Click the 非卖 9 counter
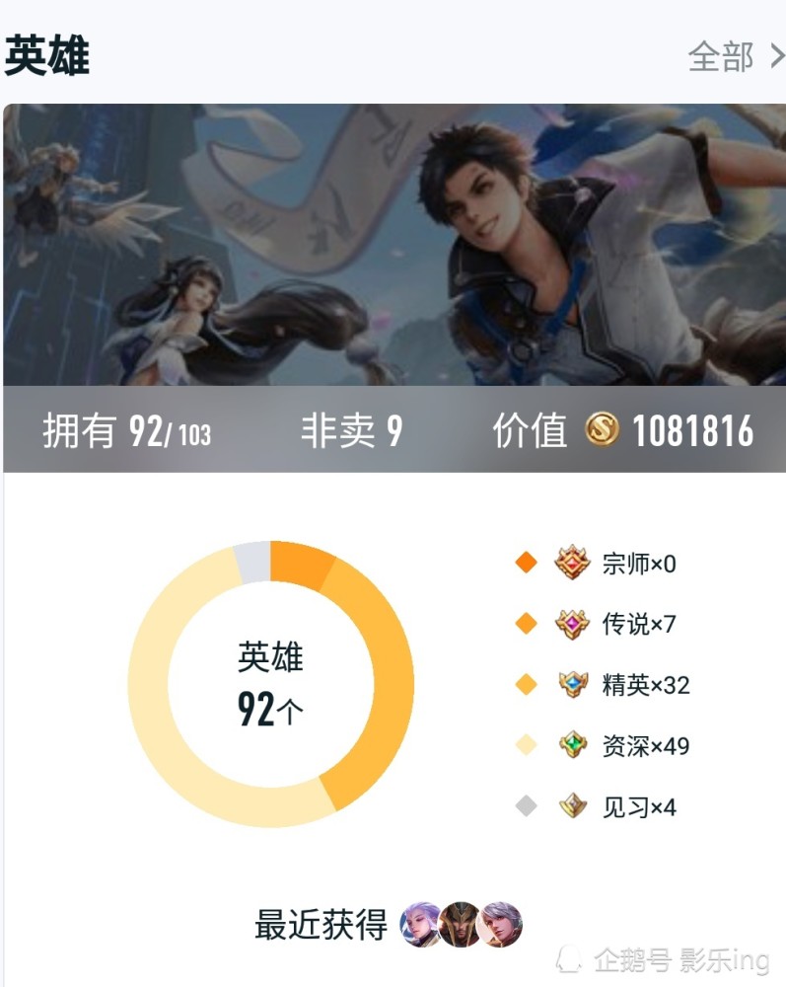Image resolution: width=786 pixels, height=987 pixels. tap(351, 430)
